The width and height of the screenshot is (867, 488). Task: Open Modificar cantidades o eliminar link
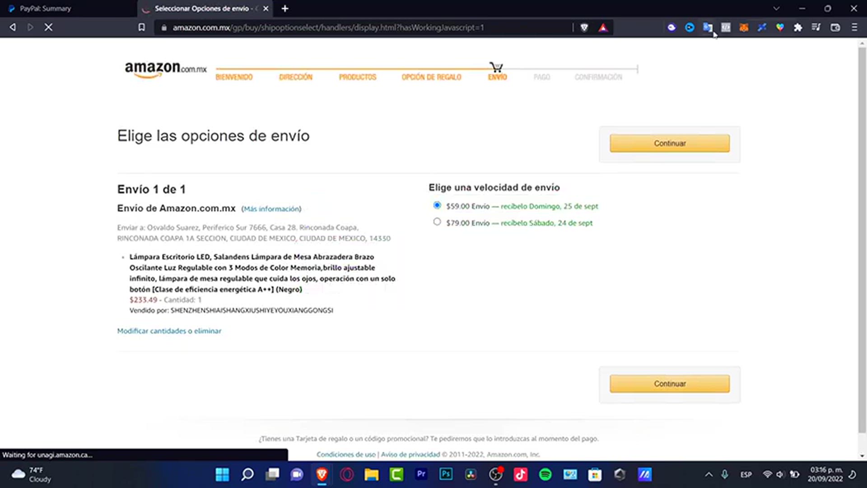click(169, 331)
